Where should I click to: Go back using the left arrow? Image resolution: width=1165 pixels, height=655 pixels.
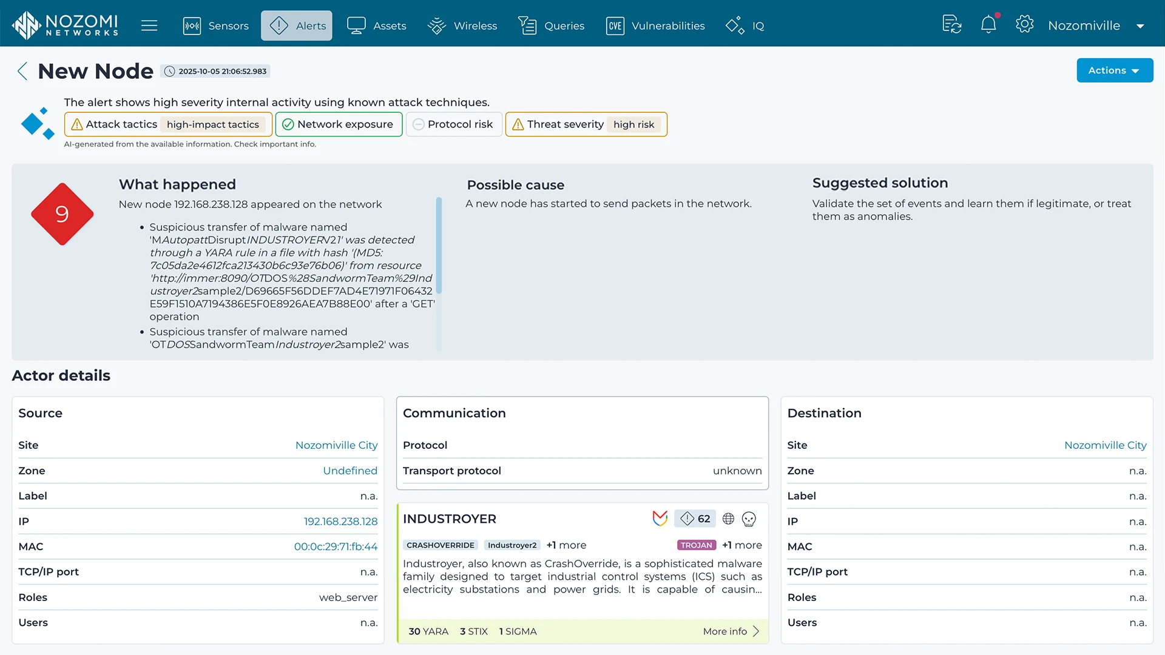tap(22, 71)
